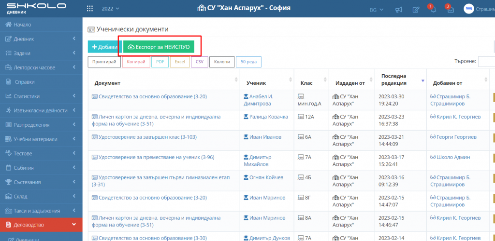Open Склад sidebar item
This screenshot has width=495, height=241.
[x=41, y=197]
